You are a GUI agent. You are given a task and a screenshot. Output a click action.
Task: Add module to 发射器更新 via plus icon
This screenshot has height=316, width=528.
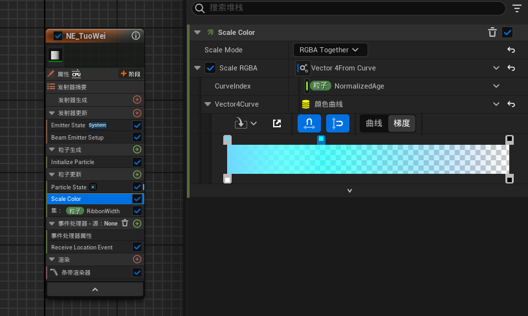click(137, 113)
